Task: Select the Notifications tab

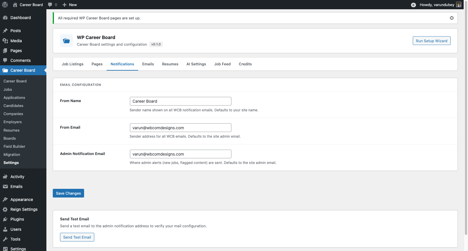Action: 122,64
